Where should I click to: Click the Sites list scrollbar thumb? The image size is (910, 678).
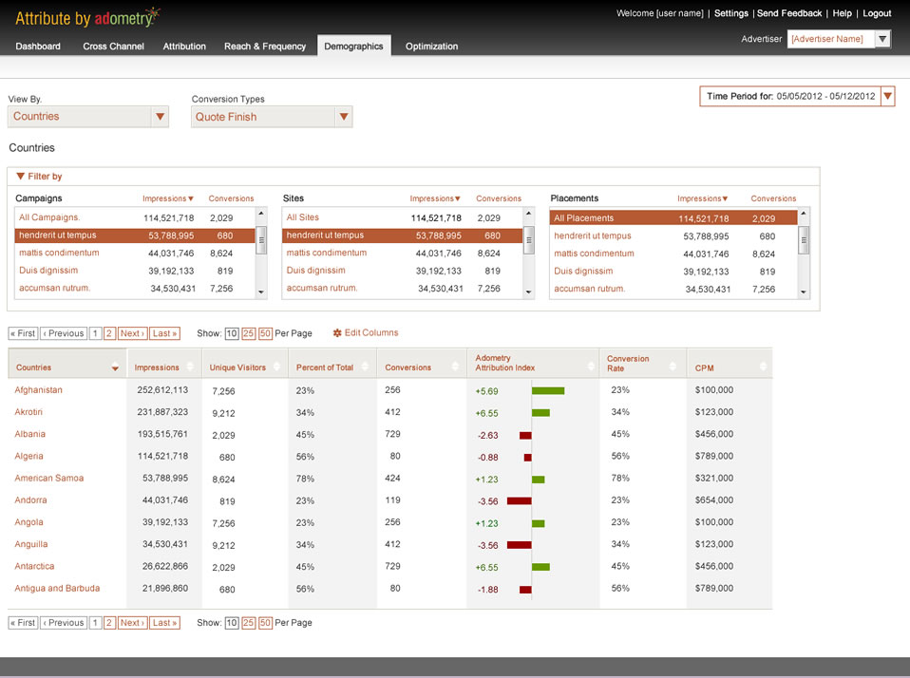click(x=529, y=240)
